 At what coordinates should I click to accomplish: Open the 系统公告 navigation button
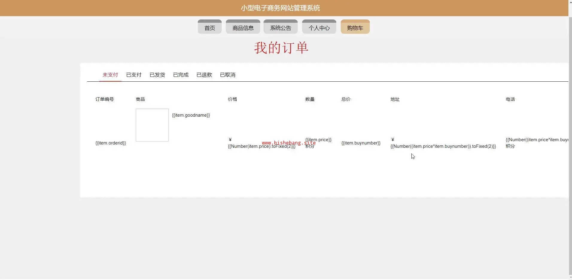[x=280, y=28]
